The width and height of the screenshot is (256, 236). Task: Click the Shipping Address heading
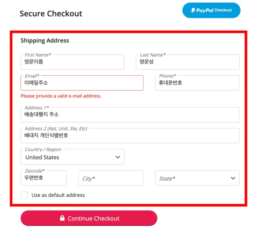coord(45,40)
